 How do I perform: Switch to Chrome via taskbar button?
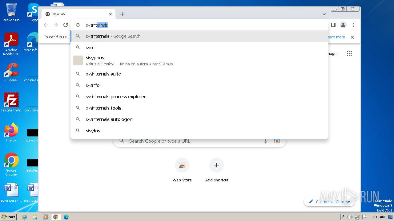coord(55,217)
